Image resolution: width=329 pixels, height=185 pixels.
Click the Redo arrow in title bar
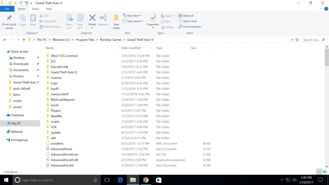pyautogui.click(x=21, y=3)
